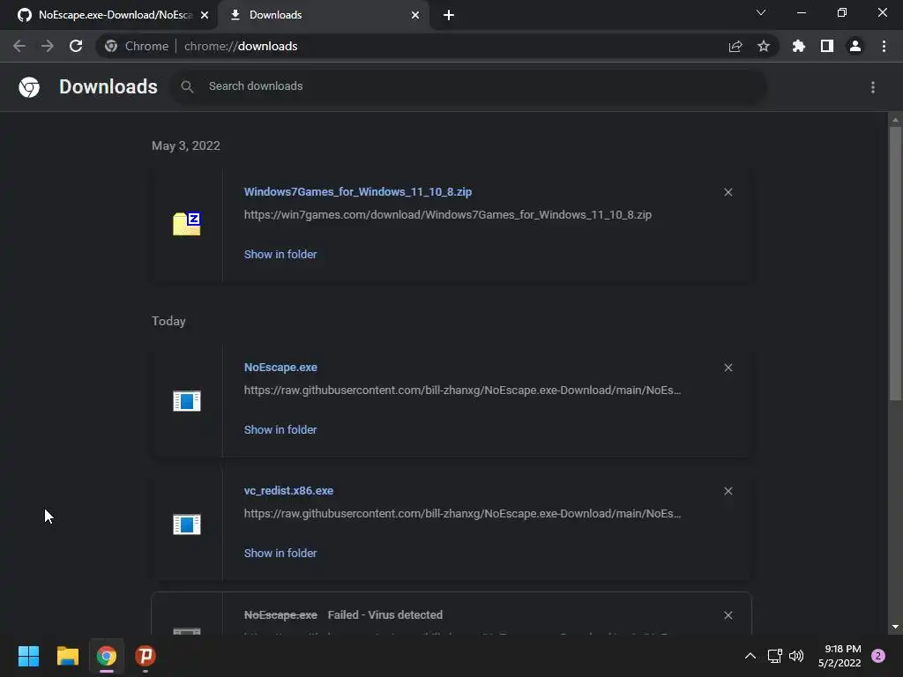903x677 pixels.
Task: Click the scrollbar up arrow
Action: (895, 120)
